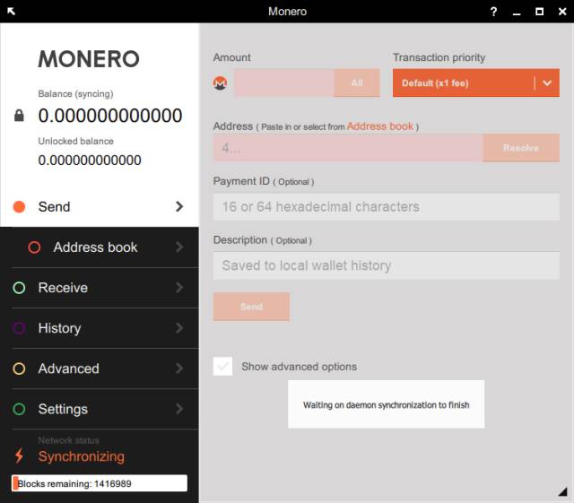Click the purple circle beside History
Viewport: 574px width, 503px height.
click(x=19, y=328)
